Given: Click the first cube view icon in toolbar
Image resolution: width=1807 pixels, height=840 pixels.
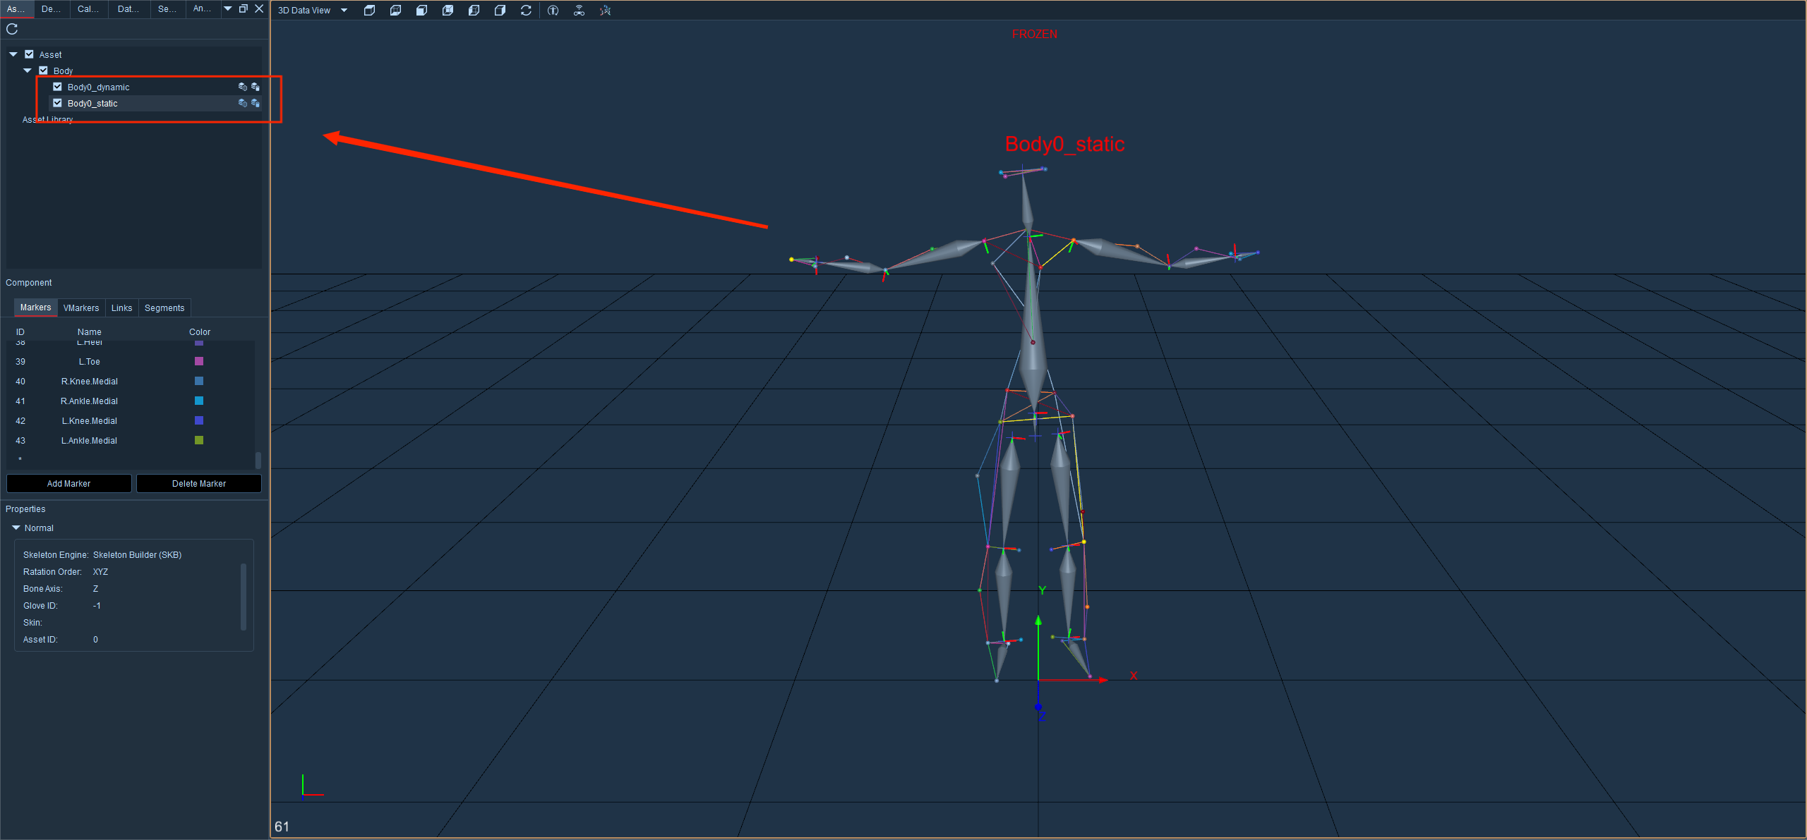Looking at the screenshot, I should click(x=369, y=10).
